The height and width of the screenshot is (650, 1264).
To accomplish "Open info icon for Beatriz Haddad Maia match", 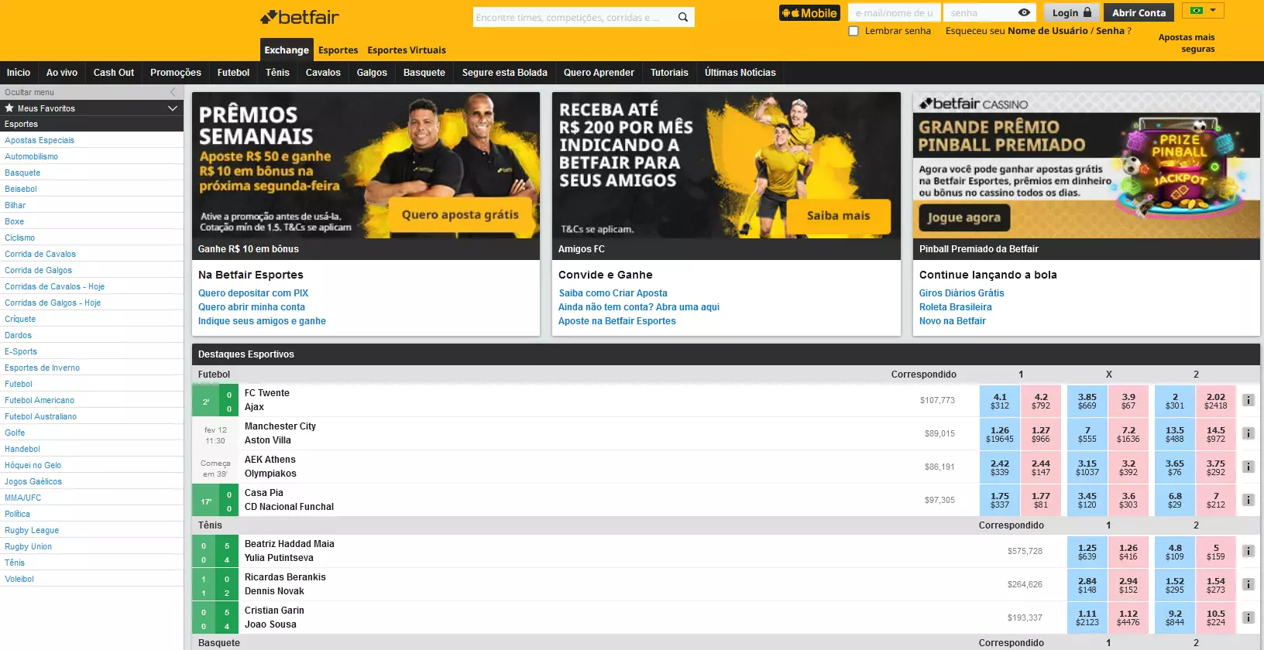I will pos(1248,551).
